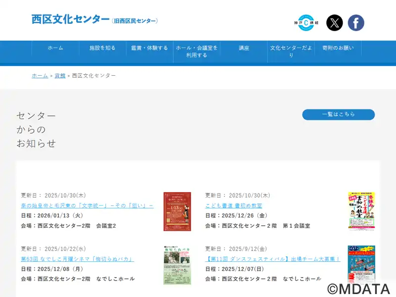Open the X (Twitter) social icon

click(335, 23)
